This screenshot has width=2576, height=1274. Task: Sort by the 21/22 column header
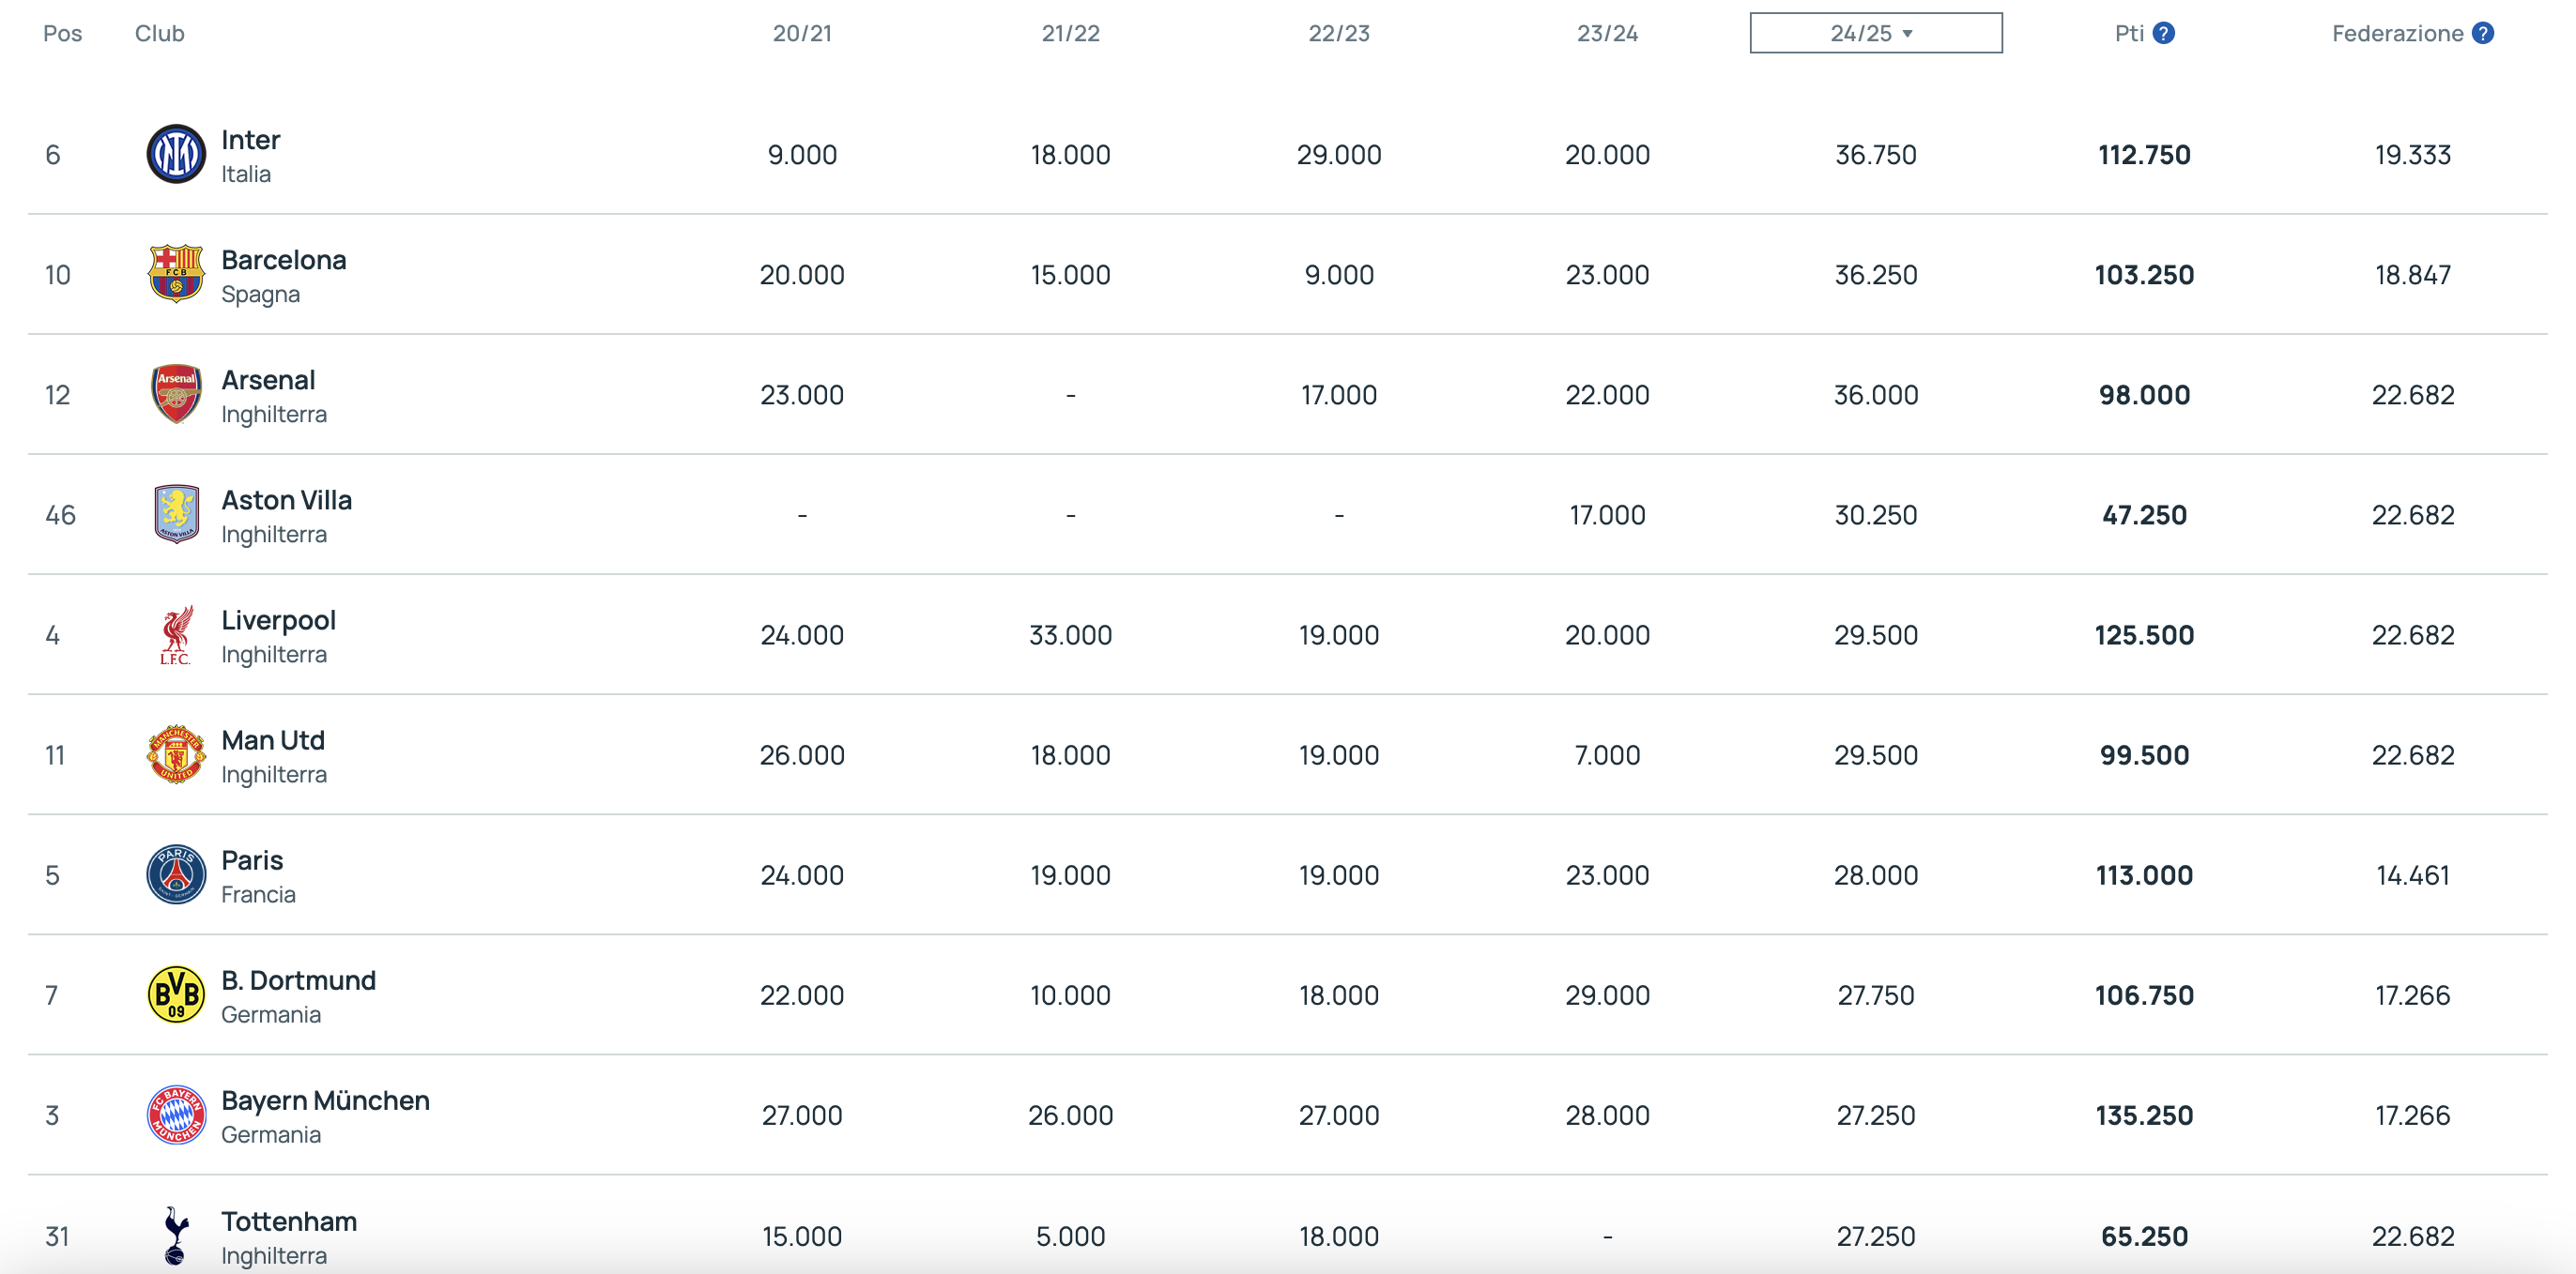point(1070,33)
